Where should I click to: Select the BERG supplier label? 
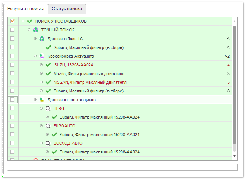(x=59, y=108)
